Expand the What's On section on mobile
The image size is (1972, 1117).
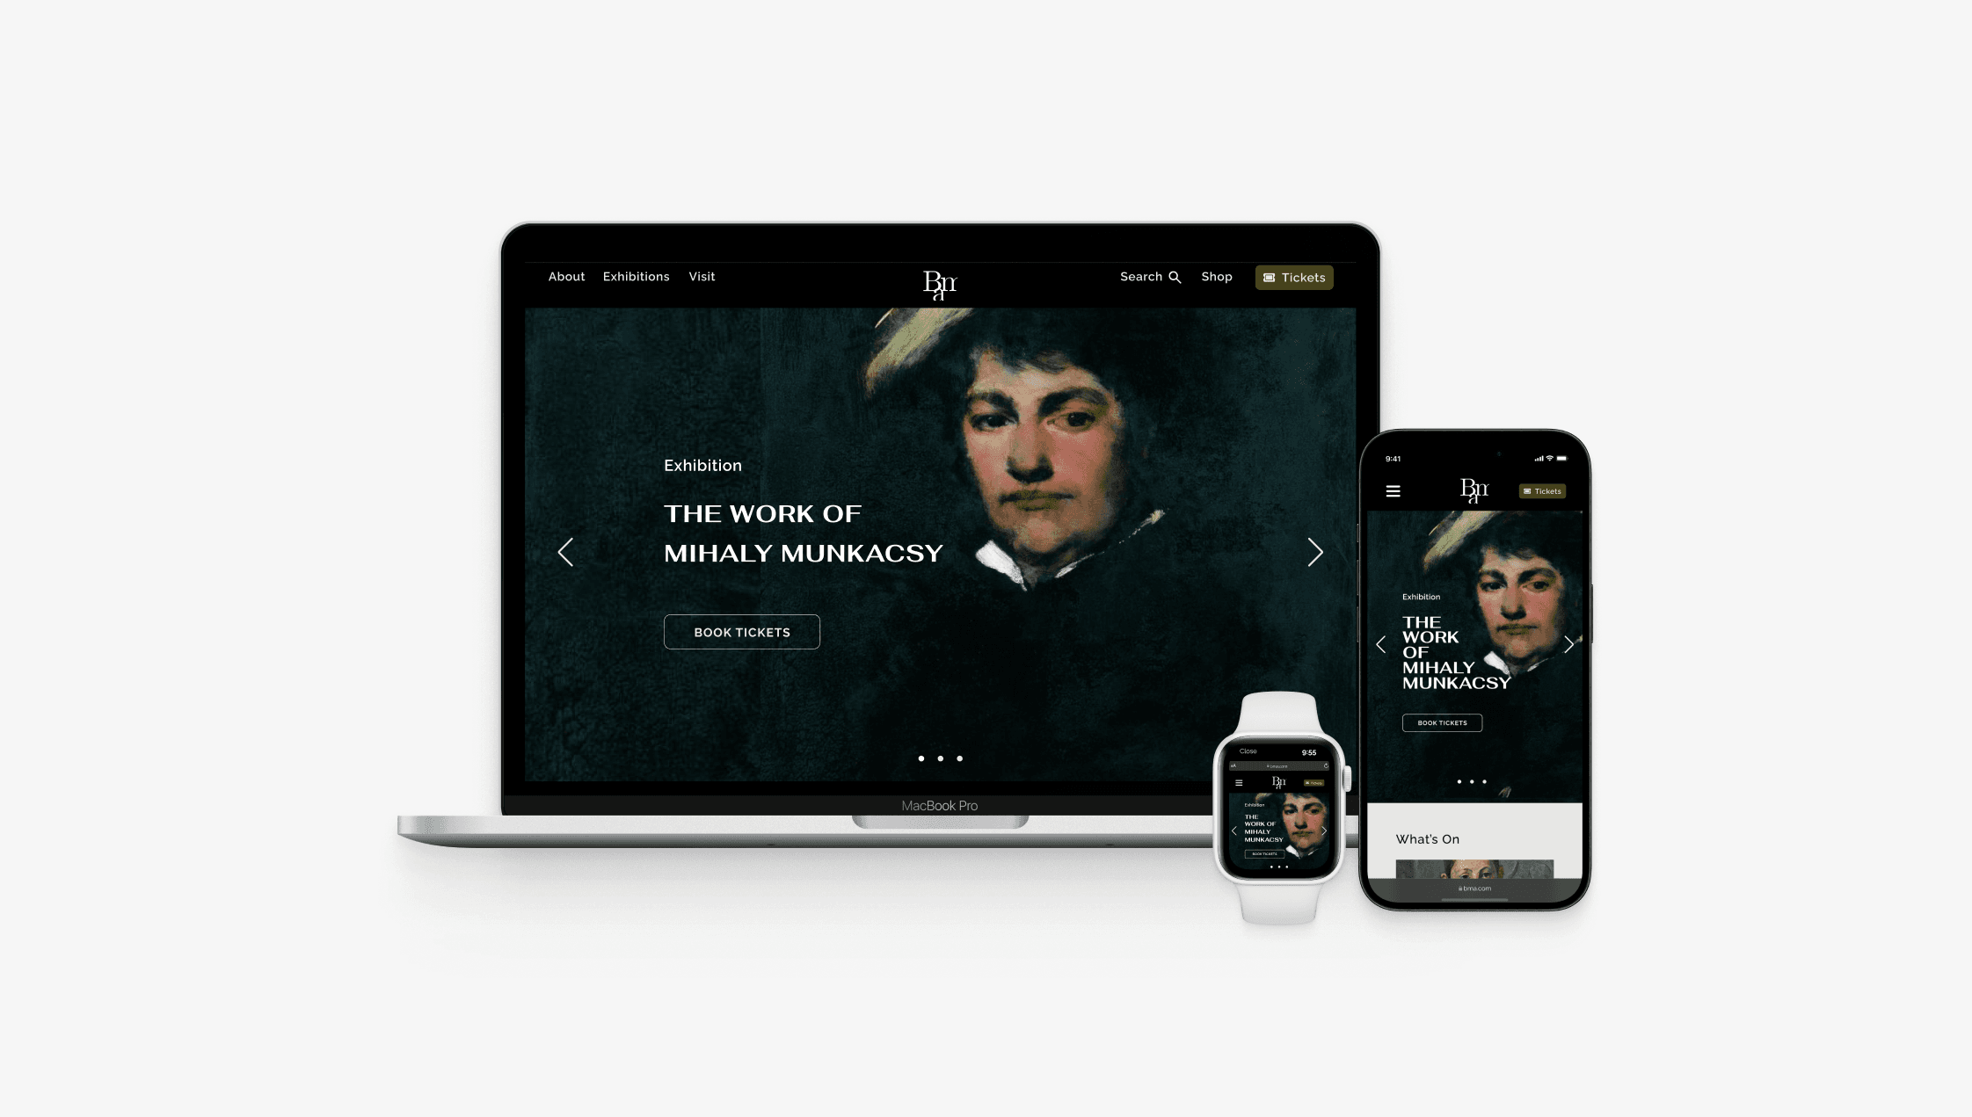point(1428,838)
